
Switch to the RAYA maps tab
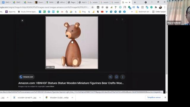click(x=50, y=2)
